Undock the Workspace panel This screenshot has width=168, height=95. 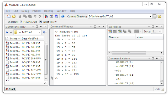(x=157, y=26)
